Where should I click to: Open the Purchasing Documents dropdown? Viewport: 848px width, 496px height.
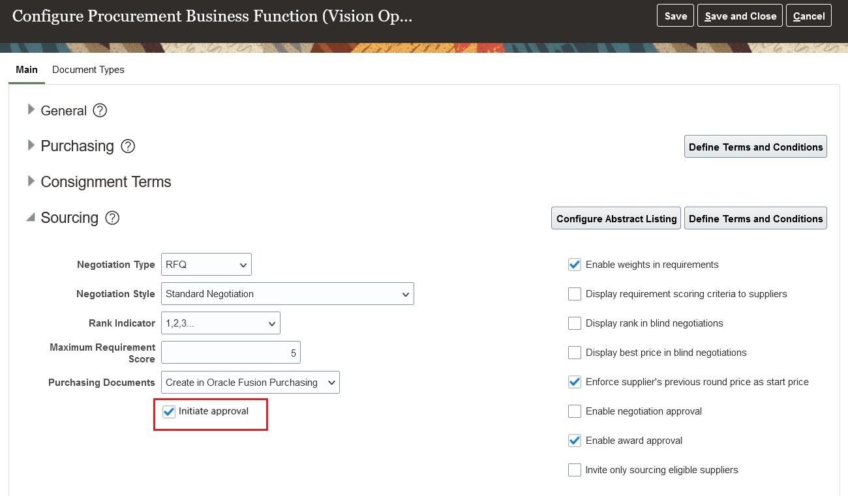[x=250, y=383]
